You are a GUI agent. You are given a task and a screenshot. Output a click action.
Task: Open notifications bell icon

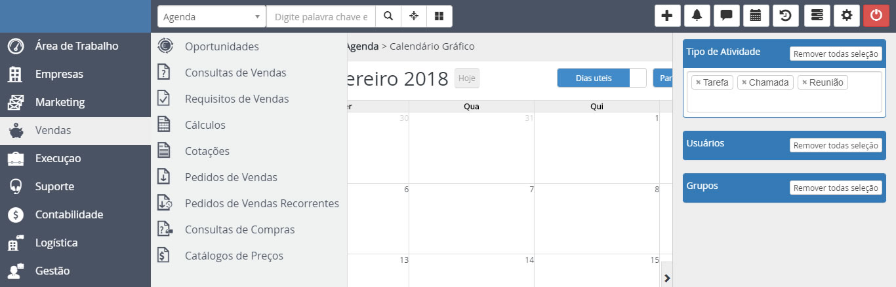pyautogui.click(x=697, y=16)
